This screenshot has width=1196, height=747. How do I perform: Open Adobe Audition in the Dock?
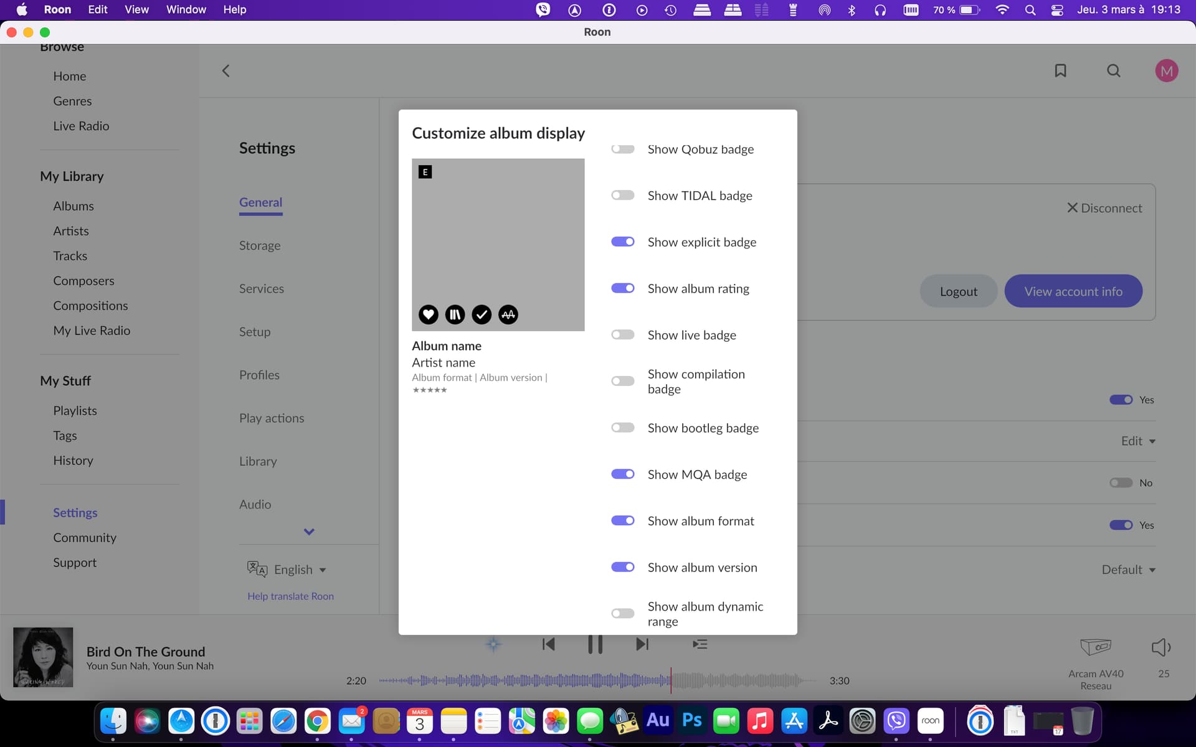pos(658,721)
